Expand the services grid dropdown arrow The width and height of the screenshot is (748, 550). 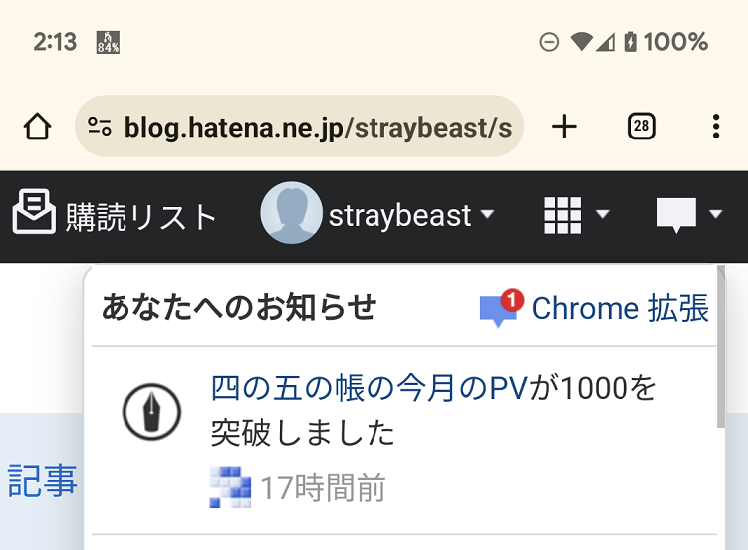tap(603, 214)
